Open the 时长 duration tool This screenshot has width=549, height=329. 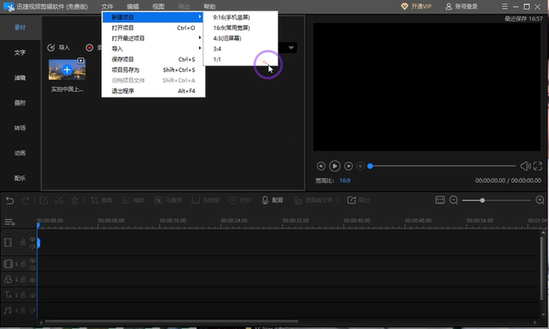coord(240,200)
